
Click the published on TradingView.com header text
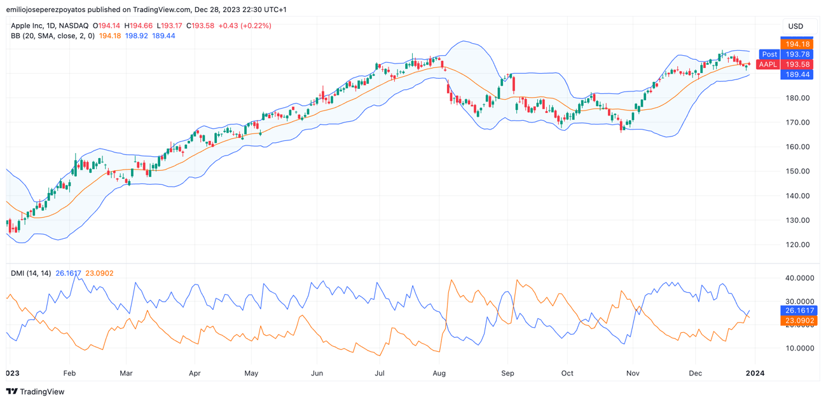coord(146,10)
